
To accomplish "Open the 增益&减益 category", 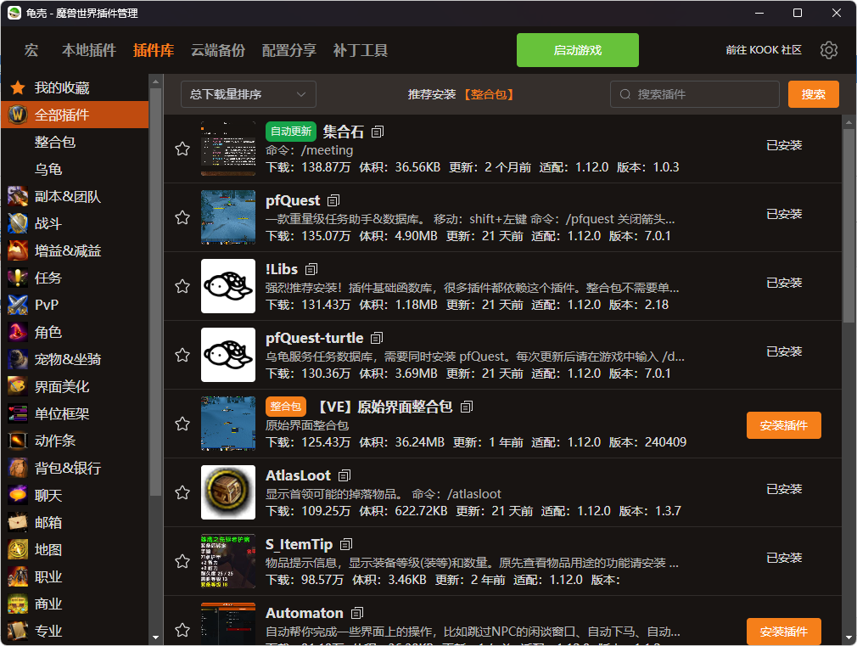I will point(75,250).
